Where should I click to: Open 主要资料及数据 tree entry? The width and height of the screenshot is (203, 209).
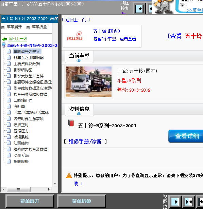pyautogui.click(x=27, y=64)
